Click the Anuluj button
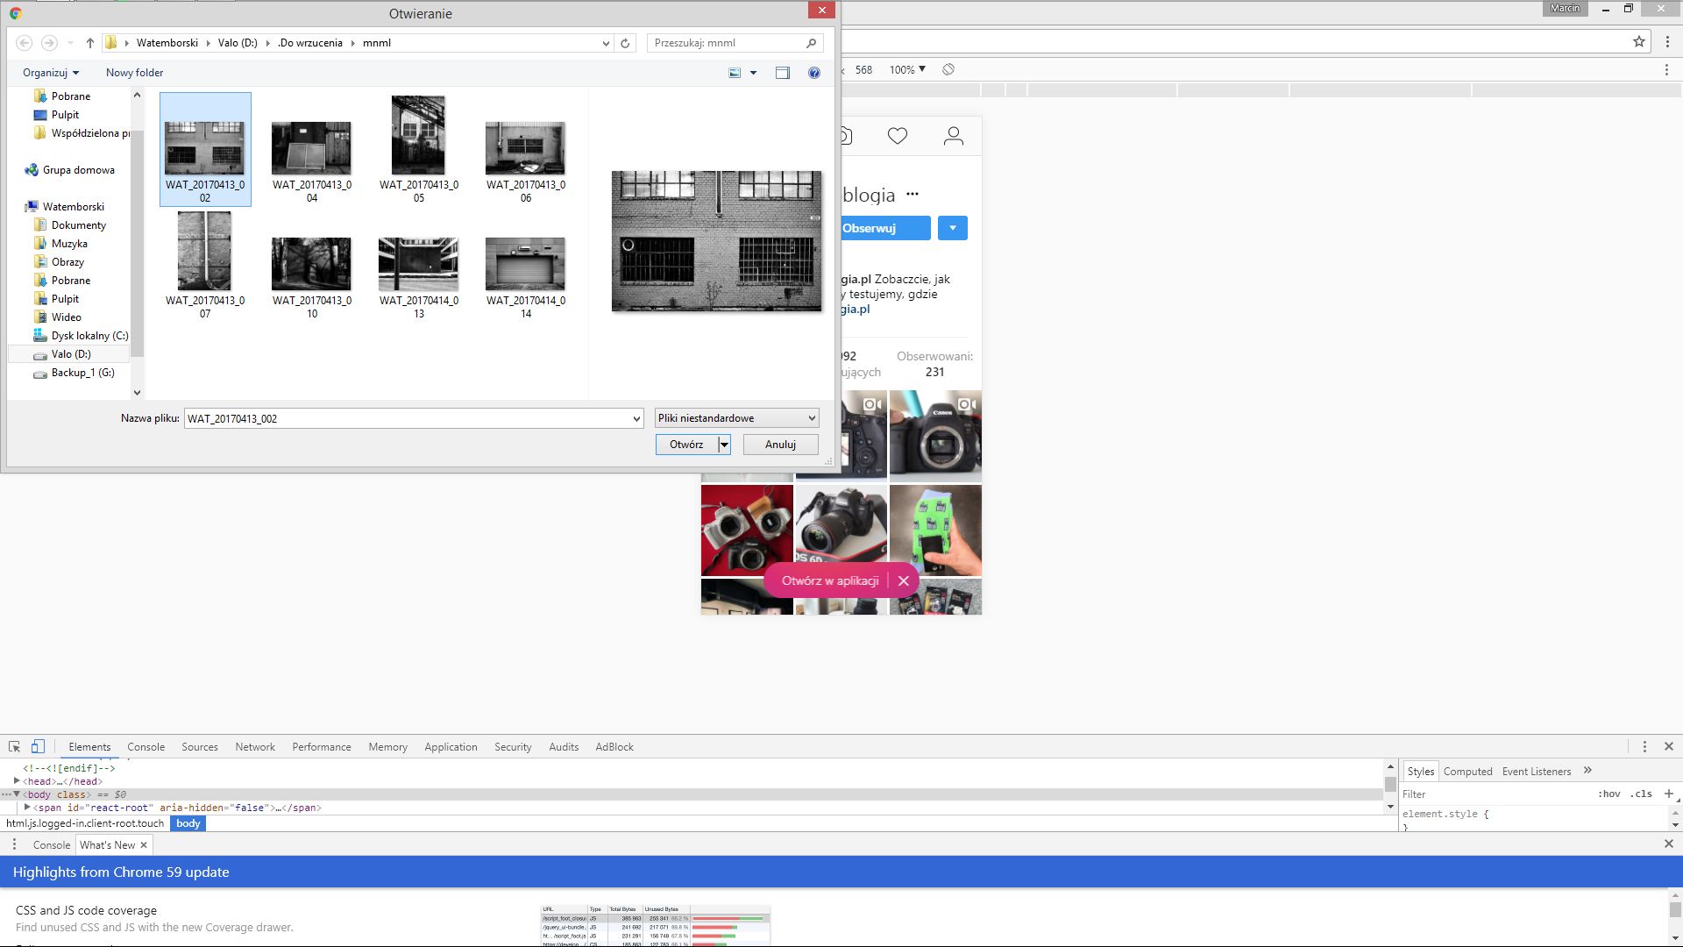1683x947 pixels. (x=780, y=445)
